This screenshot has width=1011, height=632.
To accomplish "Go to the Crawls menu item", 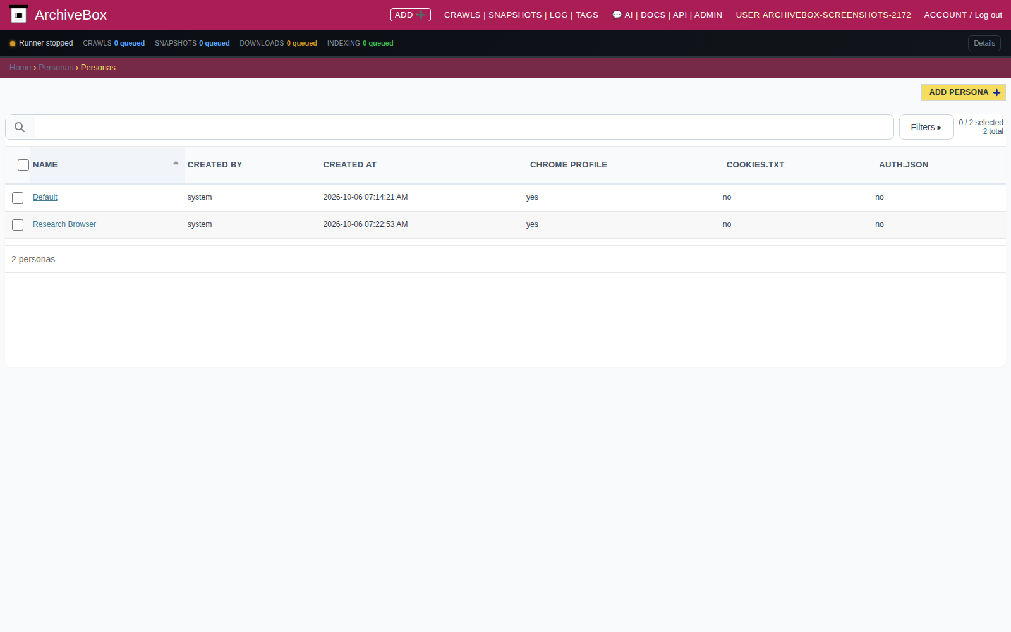I will [462, 15].
